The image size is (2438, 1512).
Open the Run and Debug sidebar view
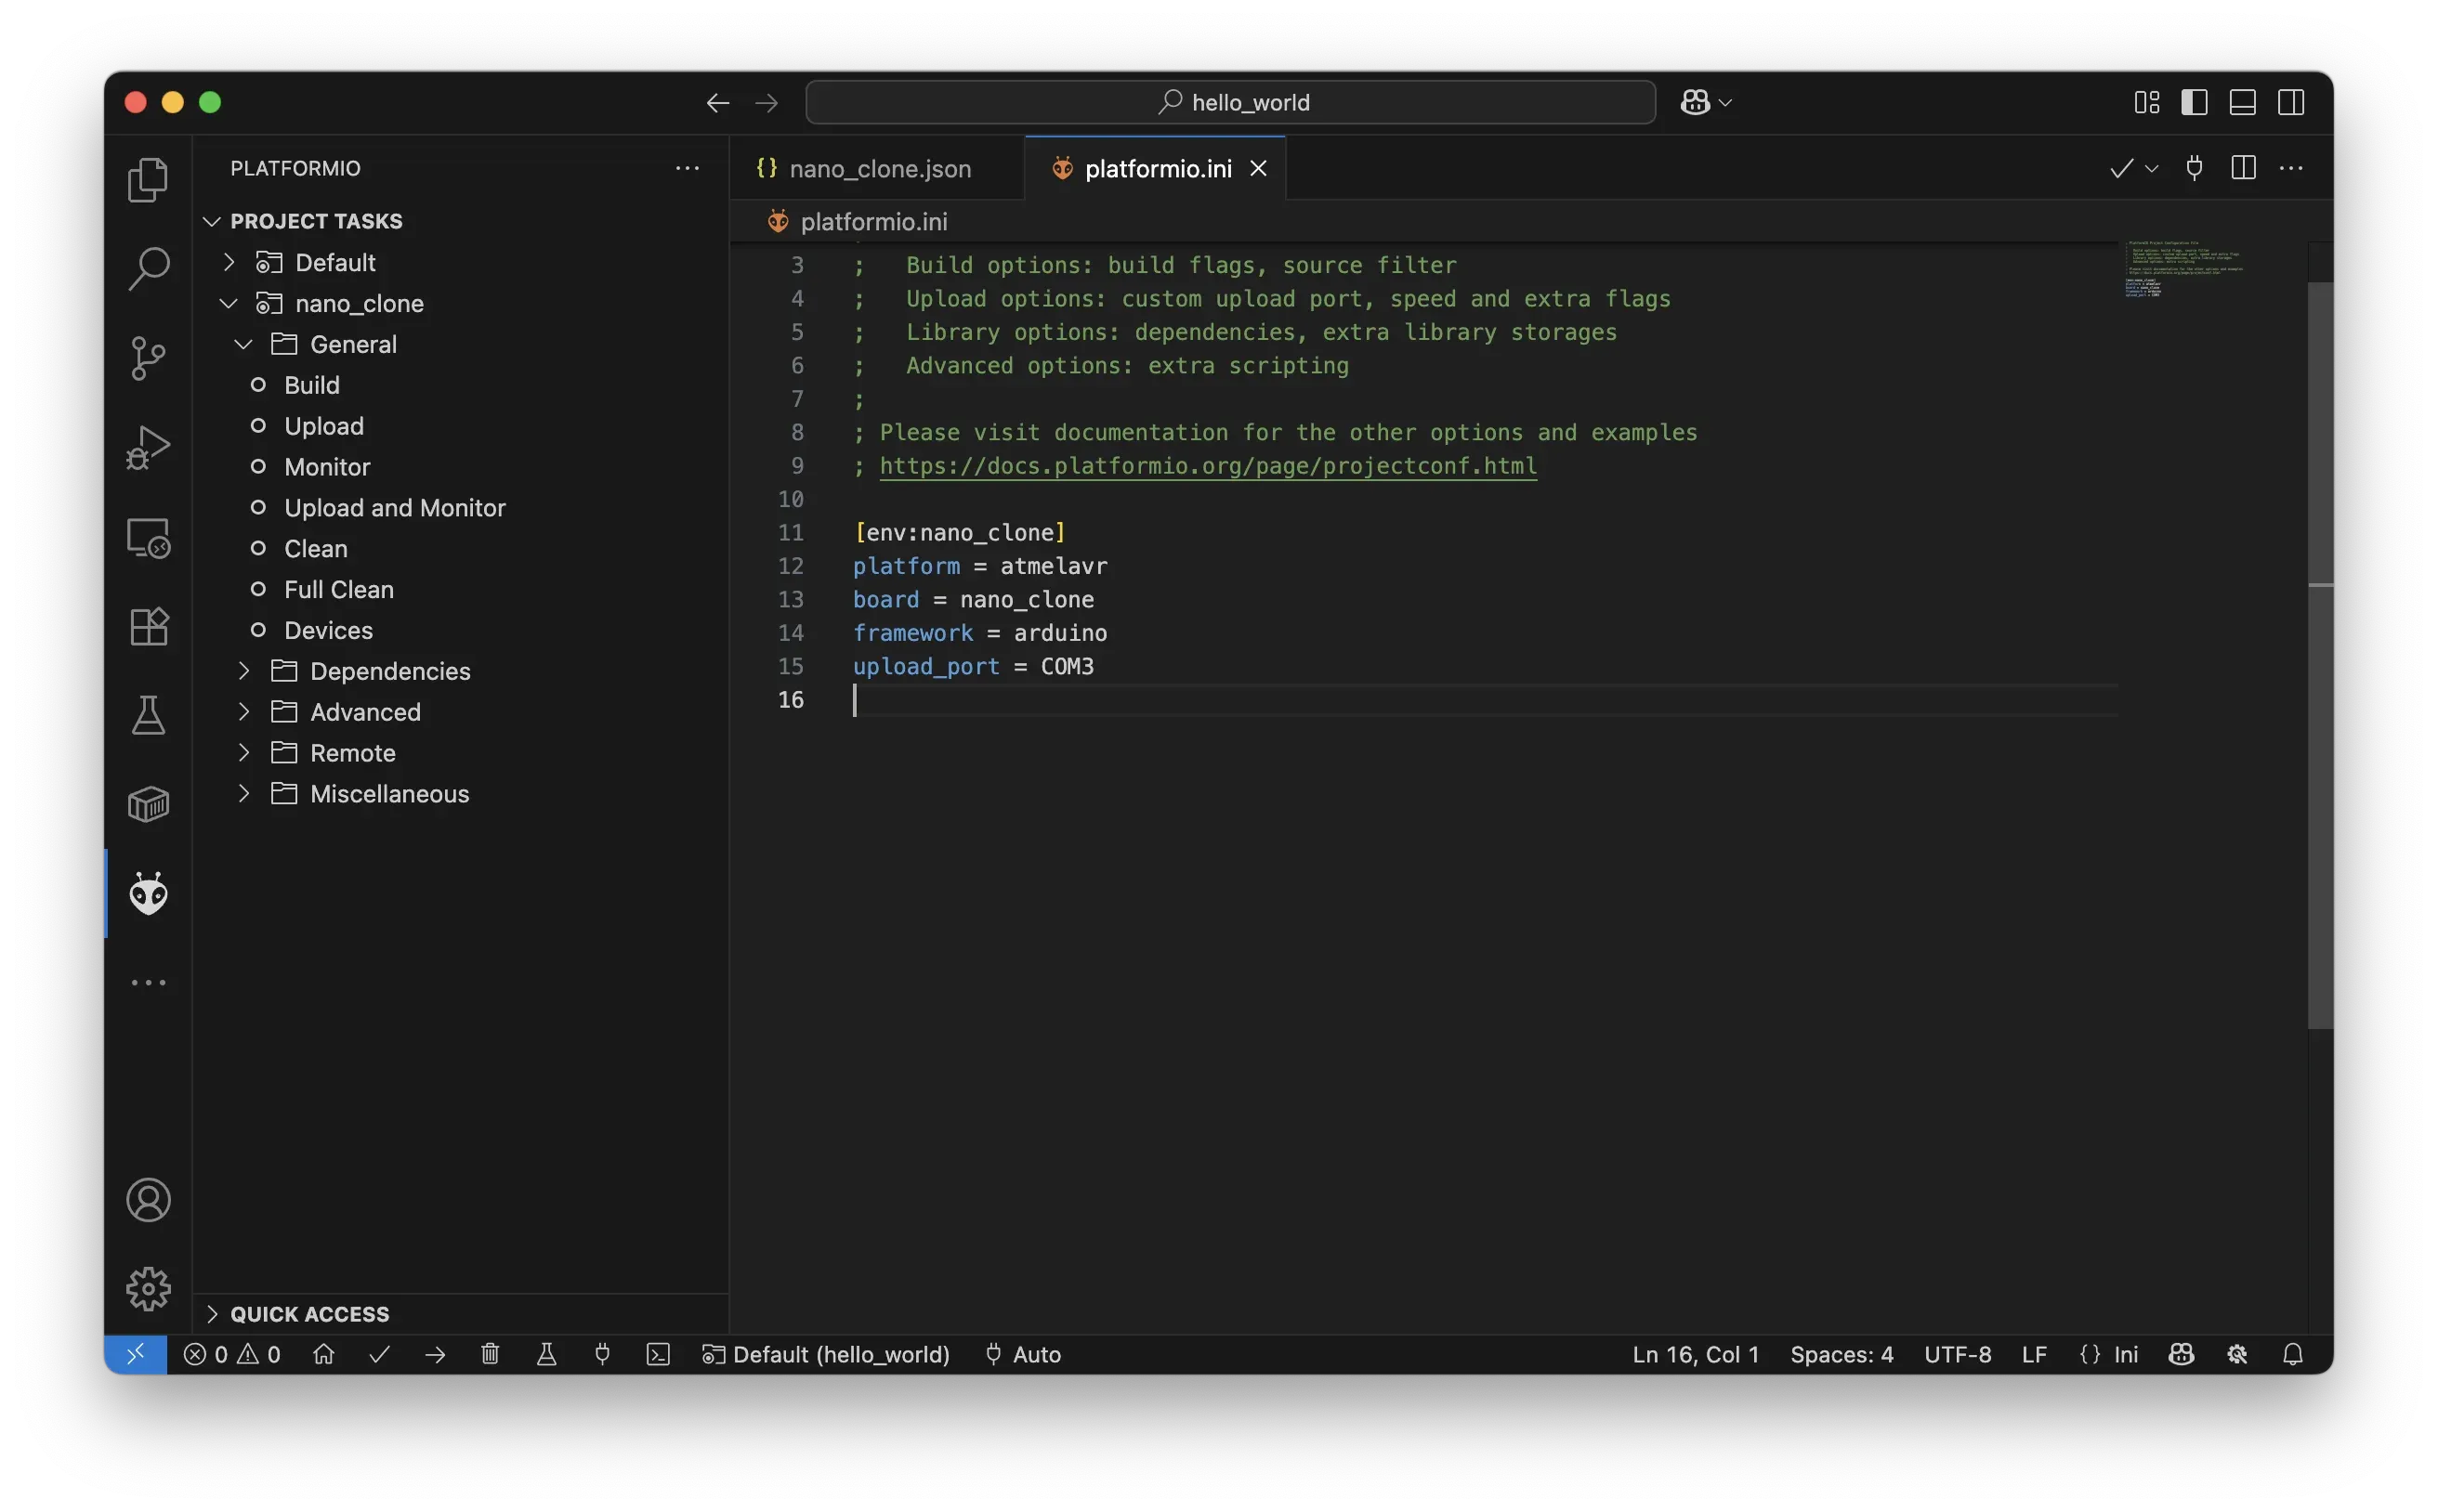coord(148,447)
